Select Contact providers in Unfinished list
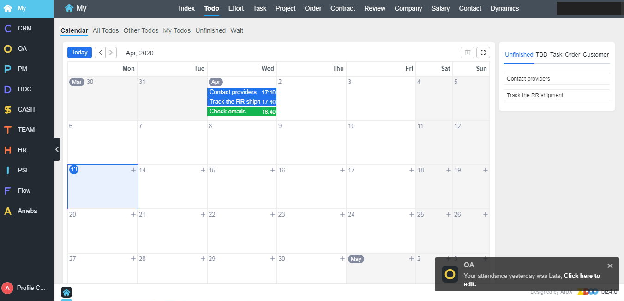 coord(557,79)
